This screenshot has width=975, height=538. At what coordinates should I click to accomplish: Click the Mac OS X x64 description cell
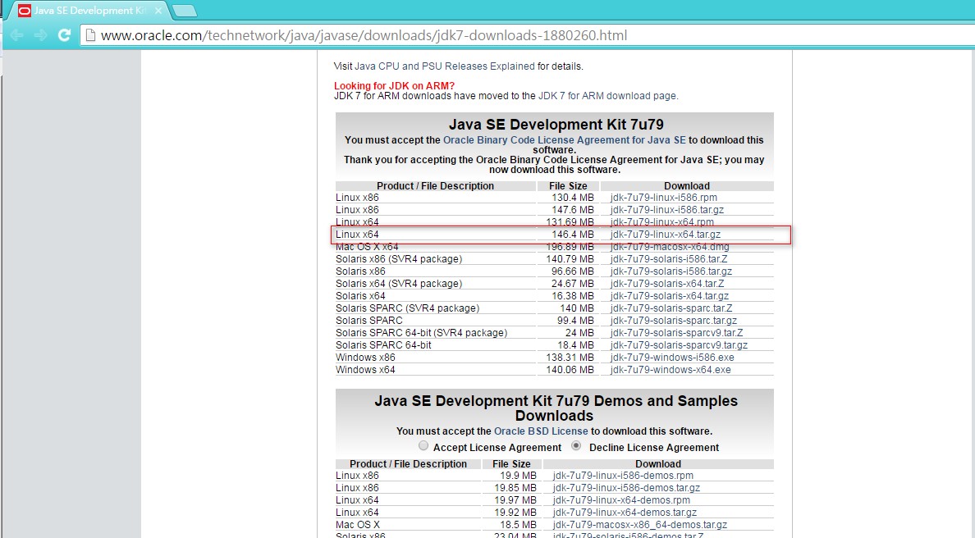[435, 247]
